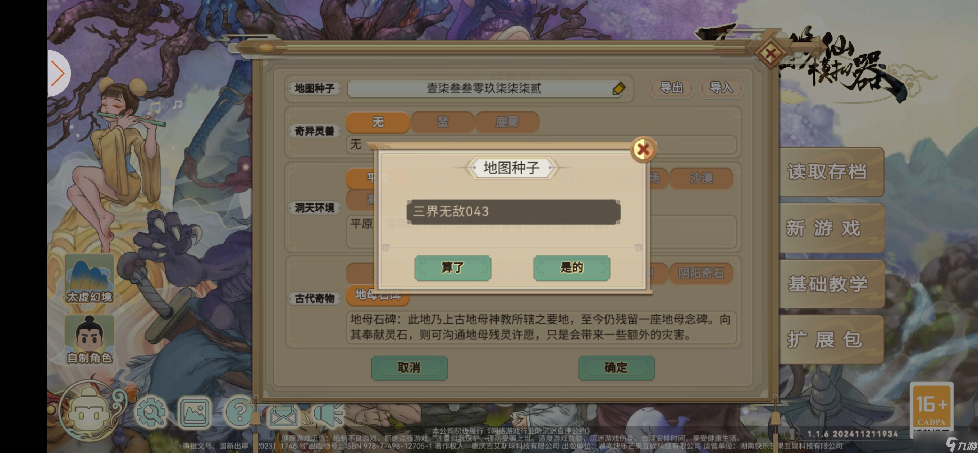Select the 无 spirit beast option
978x453 pixels.
(x=378, y=122)
